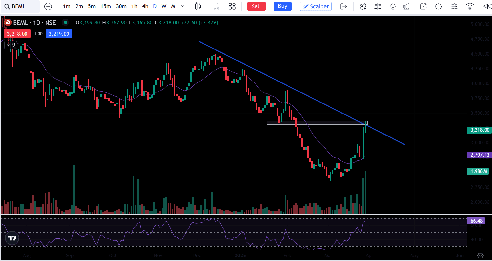Image resolution: width=492 pixels, height=261 pixels.
Task: Collapse the indicator legend chevron showing 9
Action: (11, 45)
